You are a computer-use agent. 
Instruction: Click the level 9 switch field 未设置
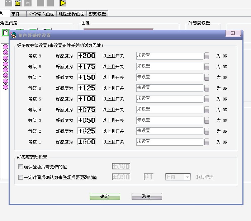click(x=170, y=56)
